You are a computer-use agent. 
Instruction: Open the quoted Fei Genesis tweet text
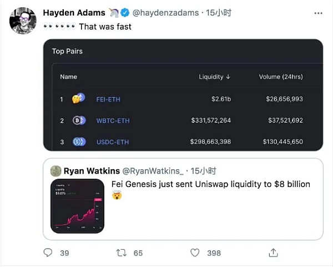pos(211,184)
